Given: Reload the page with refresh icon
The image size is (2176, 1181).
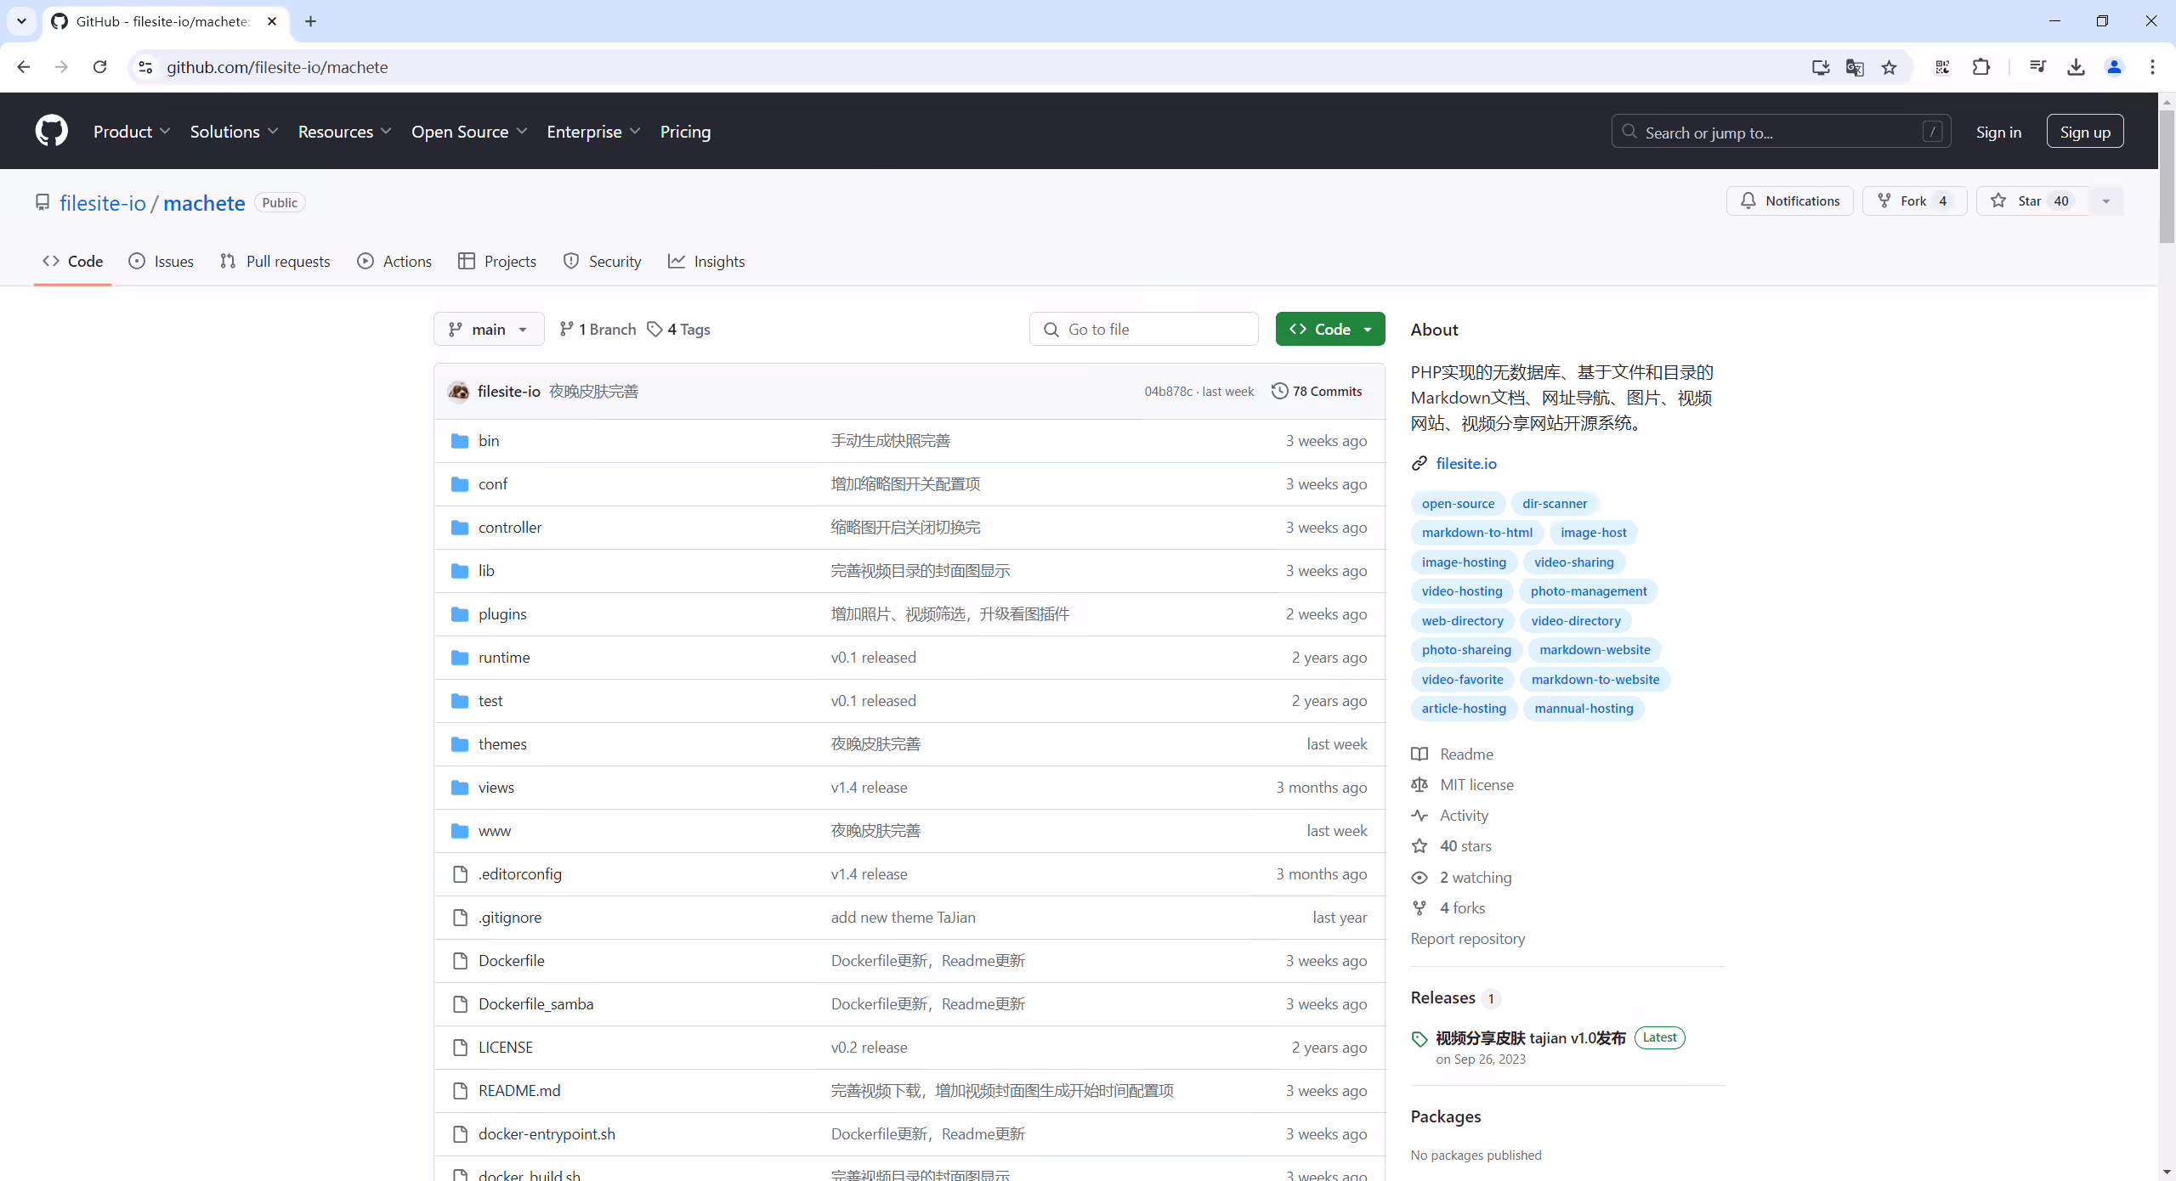Looking at the screenshot, I should tap(99, 67).
